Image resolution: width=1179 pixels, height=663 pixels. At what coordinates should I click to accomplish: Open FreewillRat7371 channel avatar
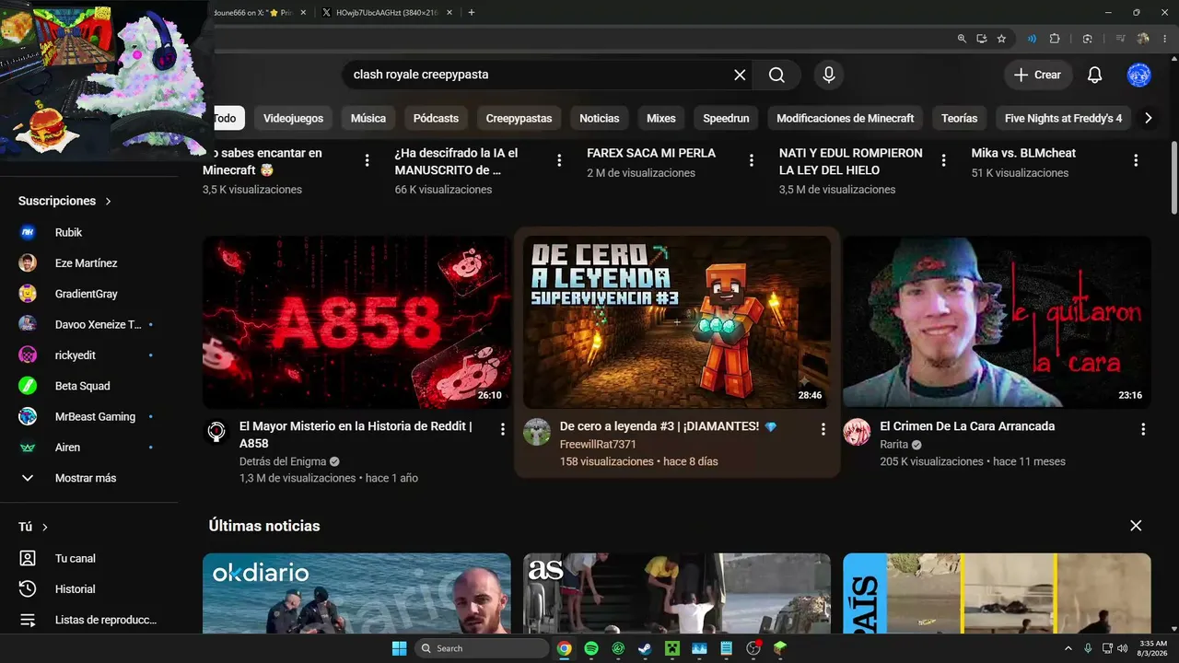pos(537,432)
